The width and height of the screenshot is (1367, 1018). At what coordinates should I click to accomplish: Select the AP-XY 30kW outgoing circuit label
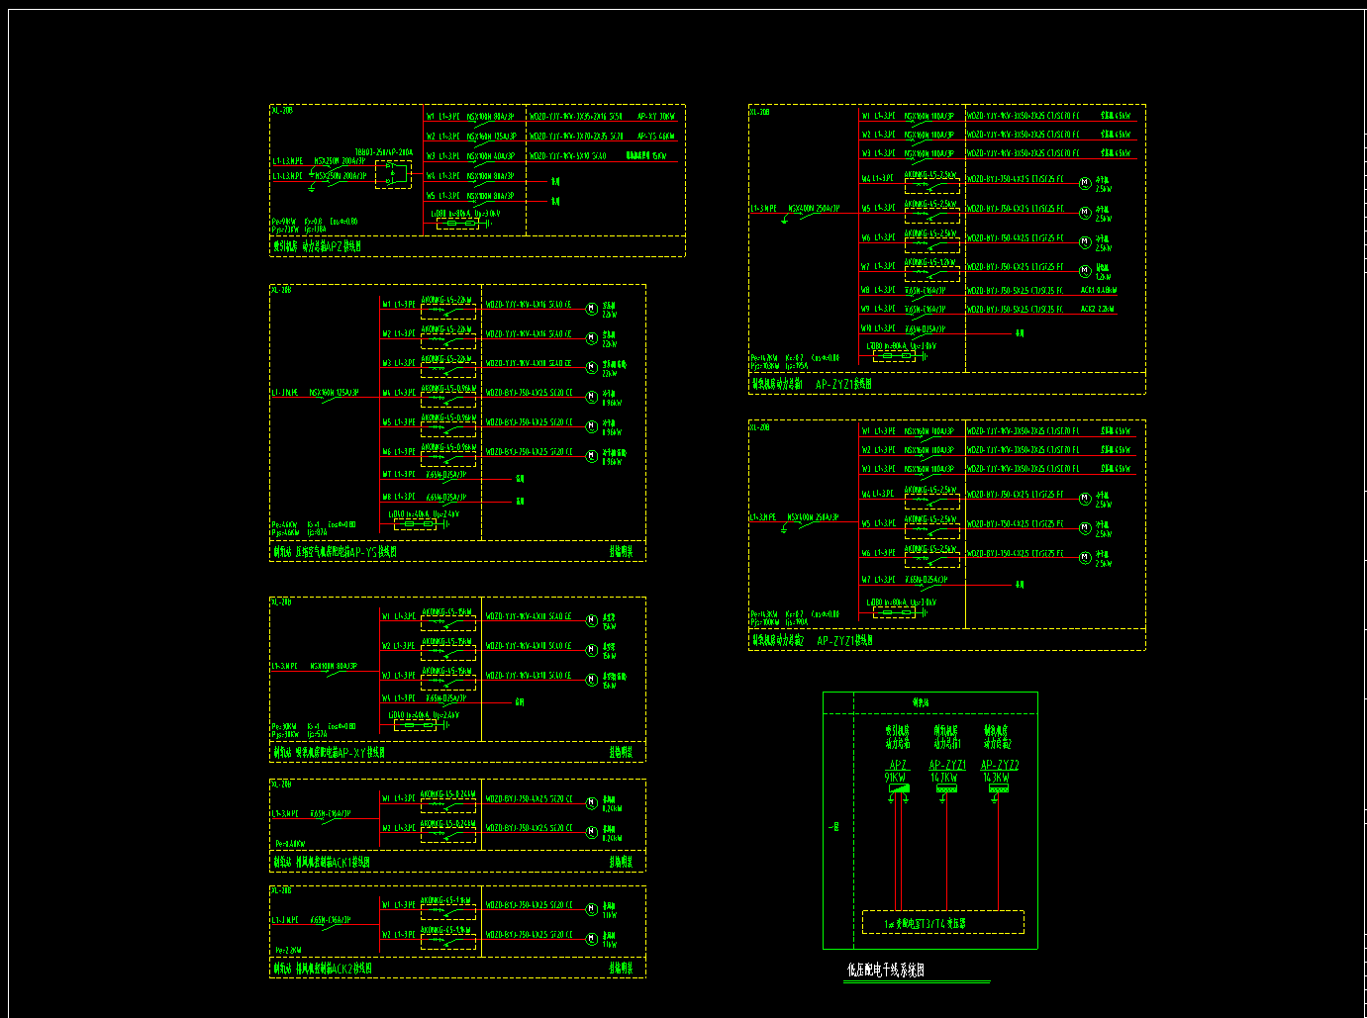[x=656, y=117]
